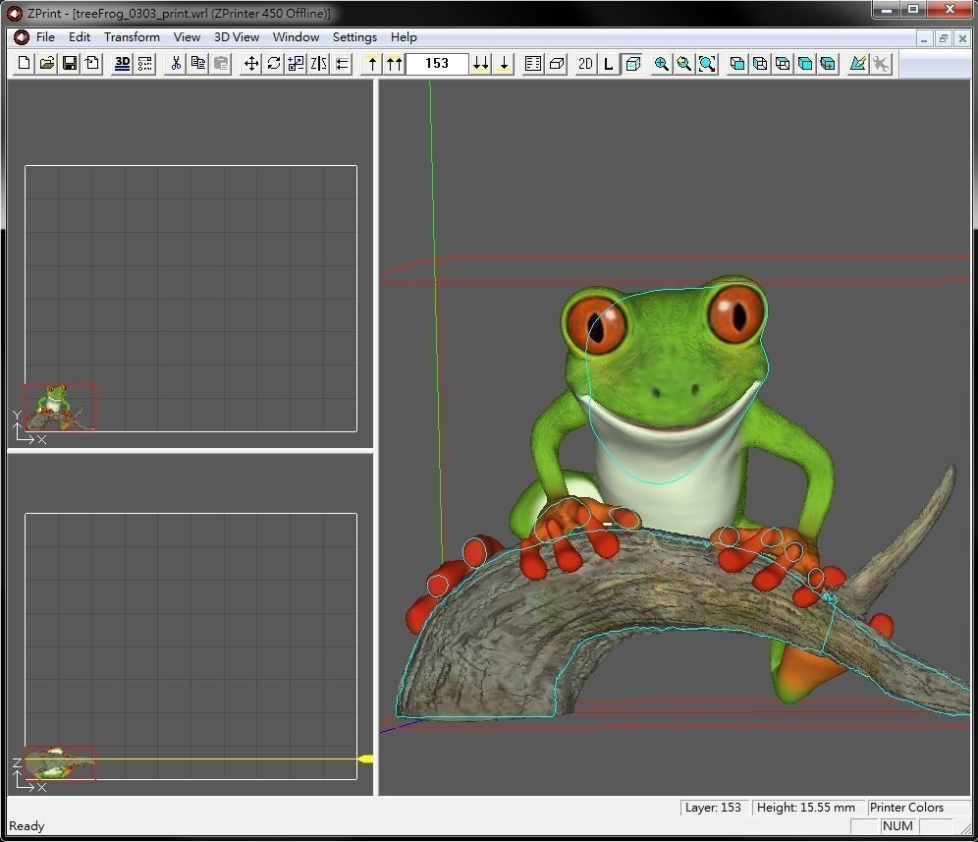The width and height of the screenshot is (978, 842).
Task: Open the Transform menu
Action: click(132, 37)
